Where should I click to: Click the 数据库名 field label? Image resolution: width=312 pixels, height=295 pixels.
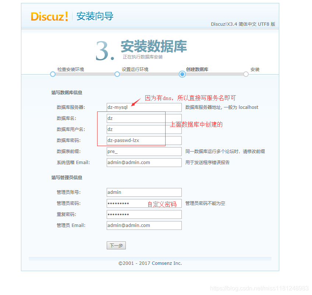click(x=67, y=118)
